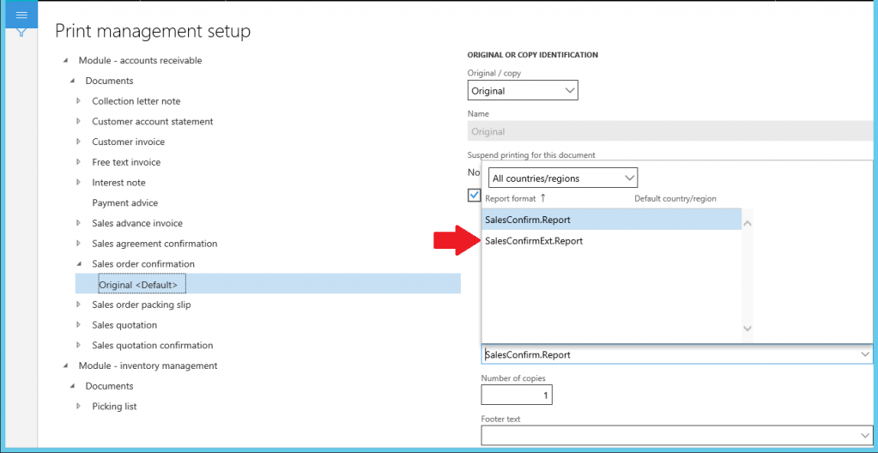Screen dimensions: 878x453
Task: Expand Sales quotation confirmation node
Action: [79, 346]
